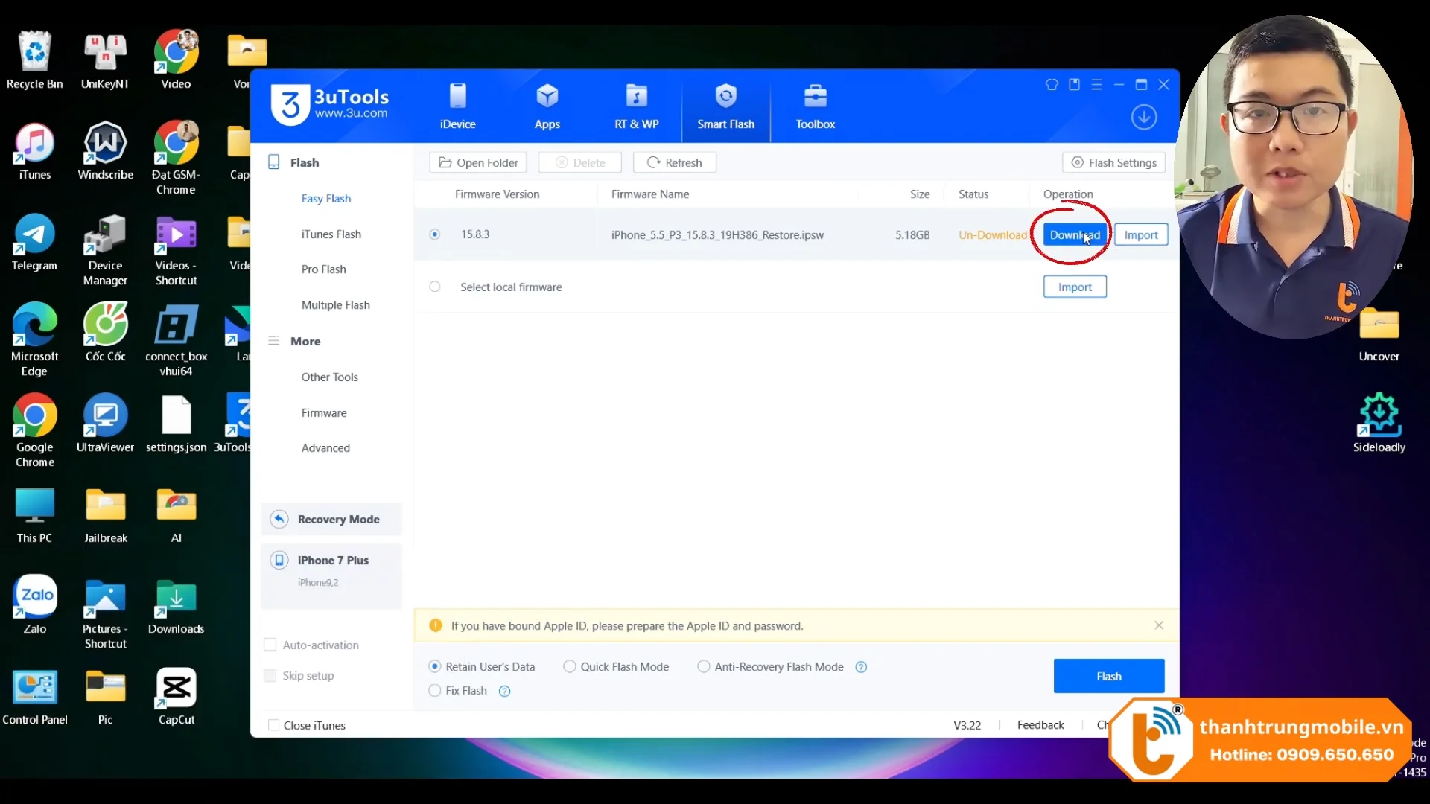
Task: Enable Skip setup checkbox
Action: tap(270, 675)
